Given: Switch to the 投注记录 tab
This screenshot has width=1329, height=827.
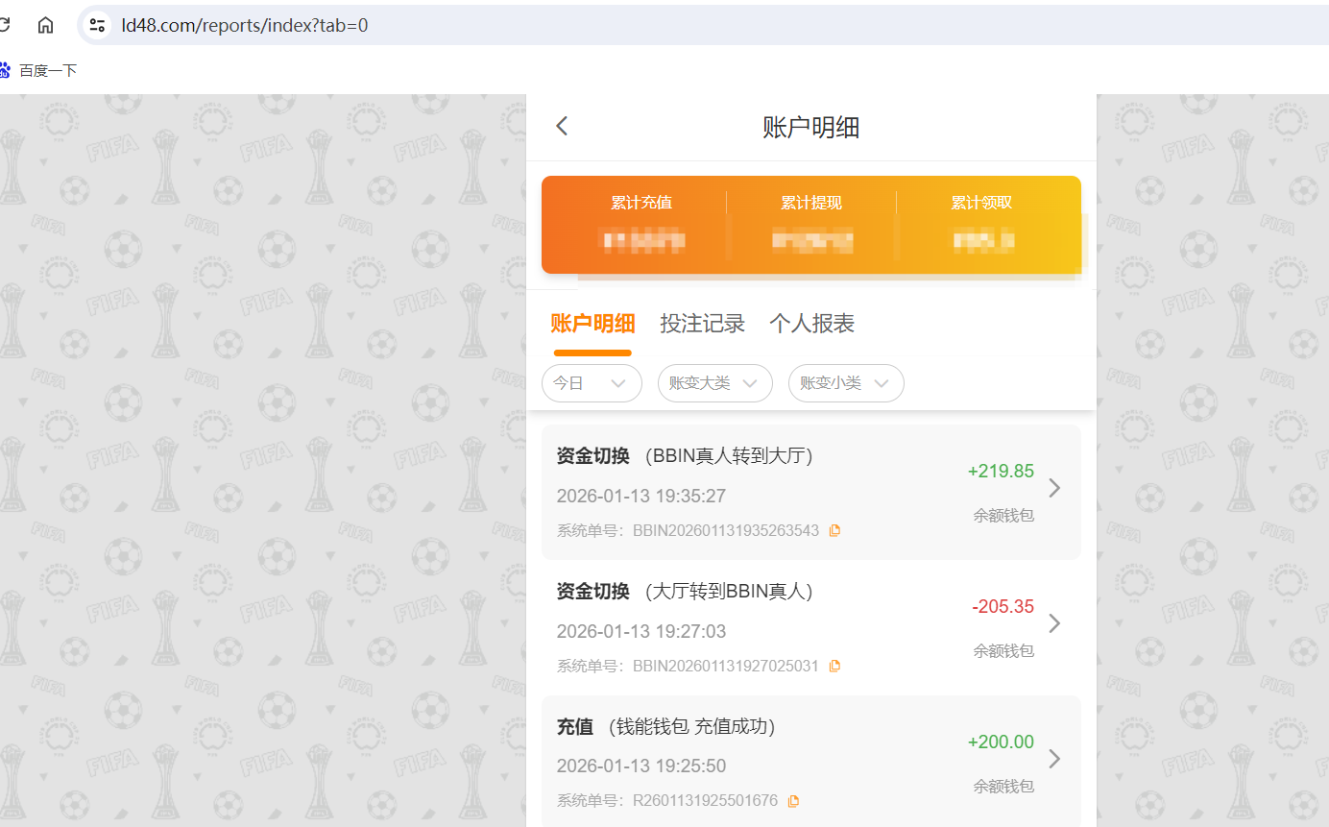Looking at the screenshot, I should 703,324.
